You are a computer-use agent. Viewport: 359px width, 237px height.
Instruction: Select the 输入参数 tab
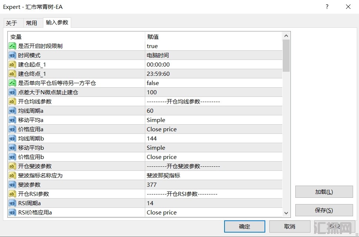point(57,23)
